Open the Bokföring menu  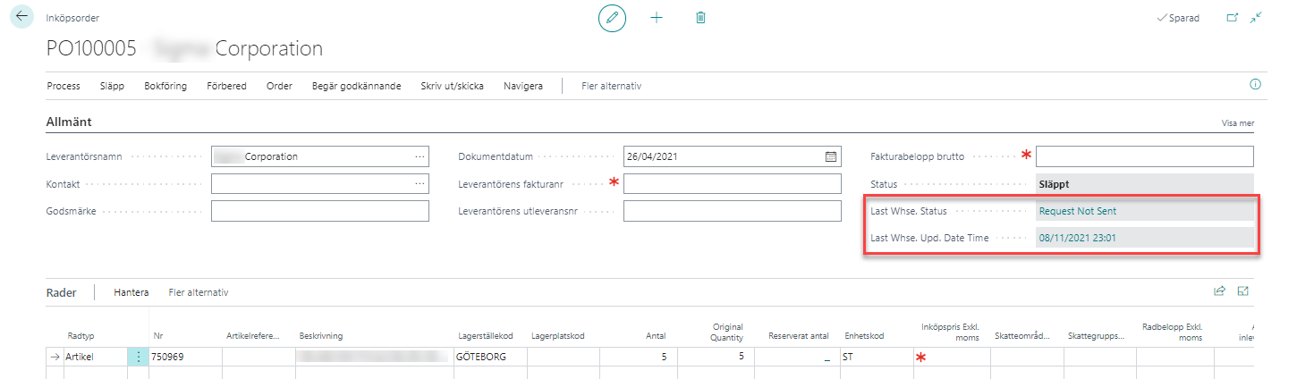tap(165, 86)
